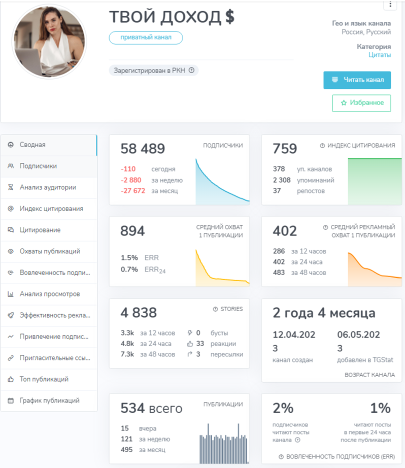Click the info icon beside ИНДЕКС ЦИТИРОВАНИЯ
The image size is (405, 468).
(x=322, y=146)
